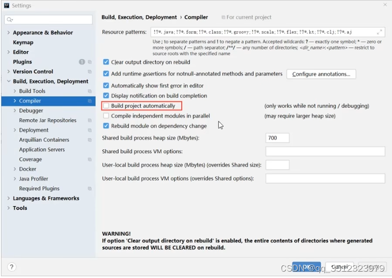The height and width of the screenshot is (278, 392).
Task: Enable Compile independent modules in parallel
Action: [x=106, y=116]
